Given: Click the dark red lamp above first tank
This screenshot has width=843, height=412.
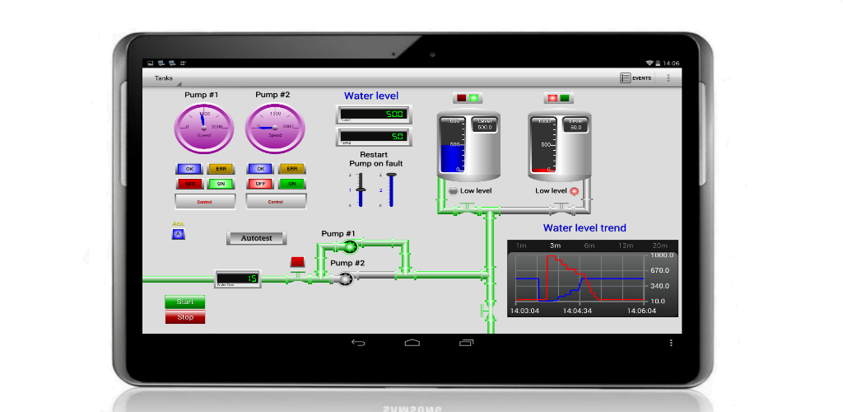Looking at the screenshot, I should (x=462, y=98).
